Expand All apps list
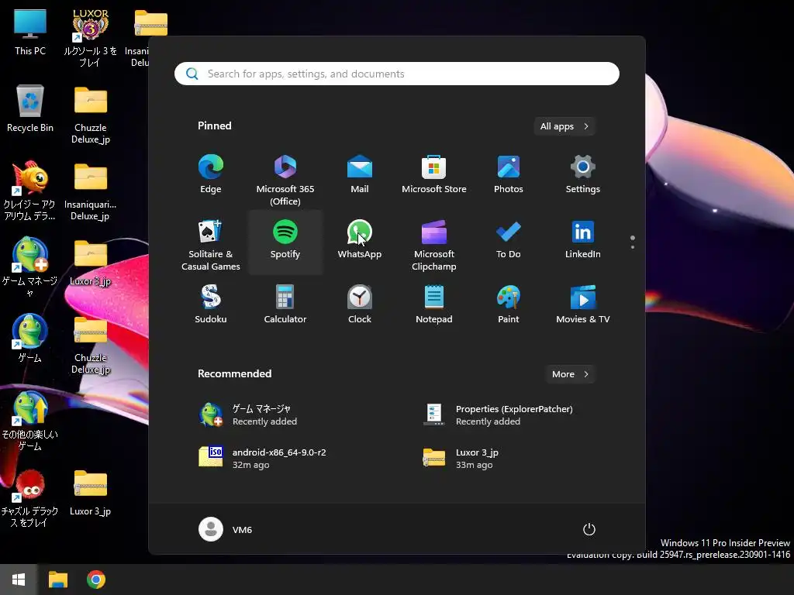 point(564,126)
